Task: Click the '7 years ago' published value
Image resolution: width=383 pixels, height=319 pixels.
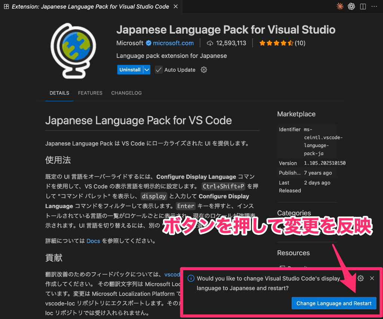Action: (x=318, y=173)
